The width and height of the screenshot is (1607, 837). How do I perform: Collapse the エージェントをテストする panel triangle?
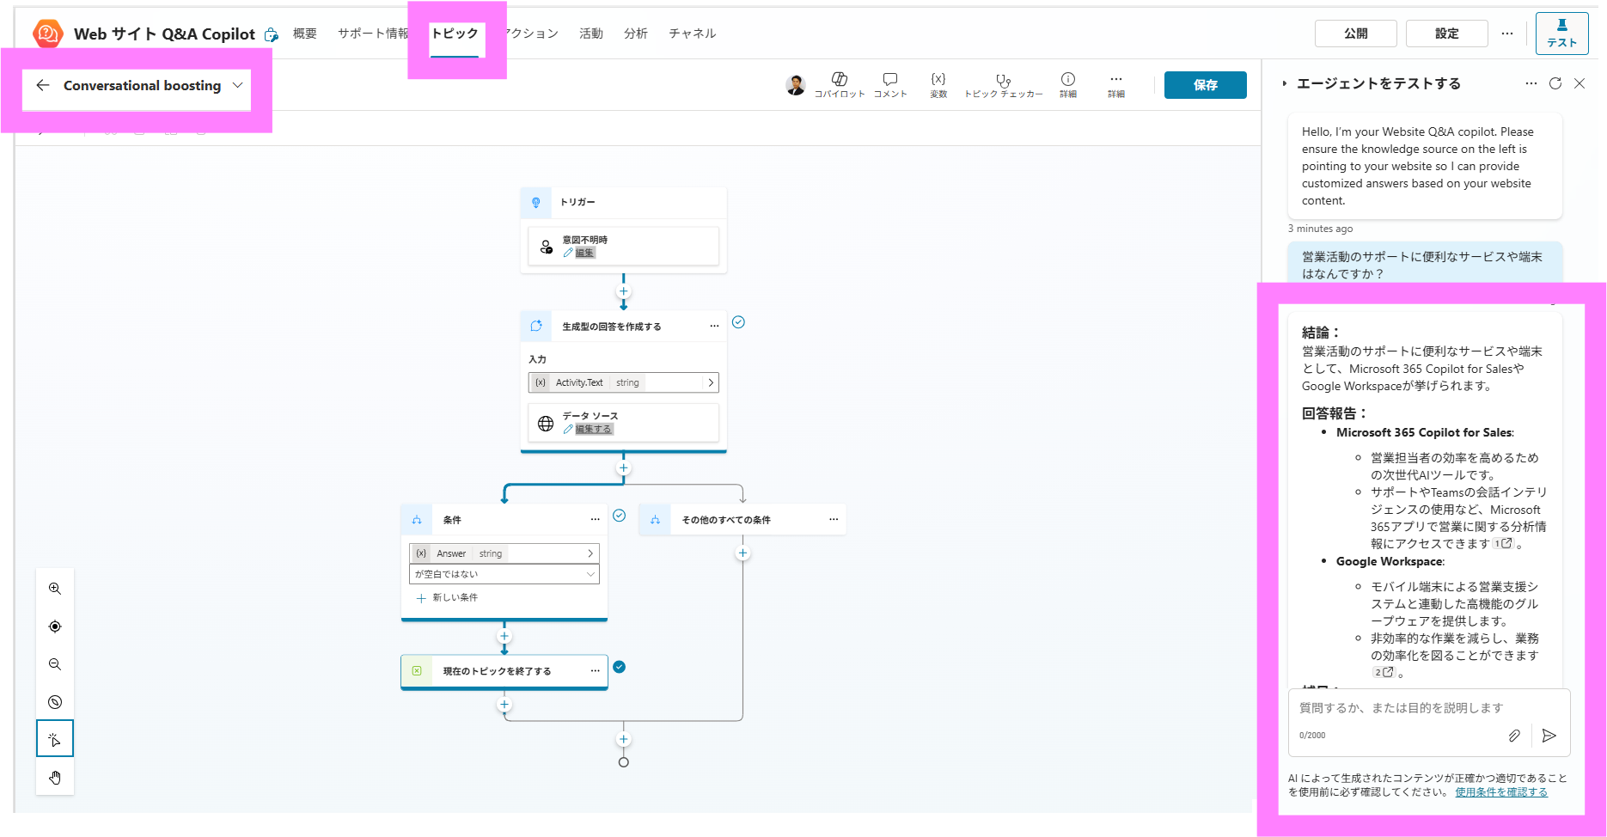(1284, 83)
